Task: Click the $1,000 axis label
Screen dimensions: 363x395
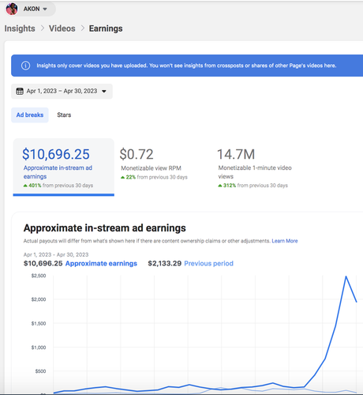Action: pyautogui.click(x=39, y=348)
